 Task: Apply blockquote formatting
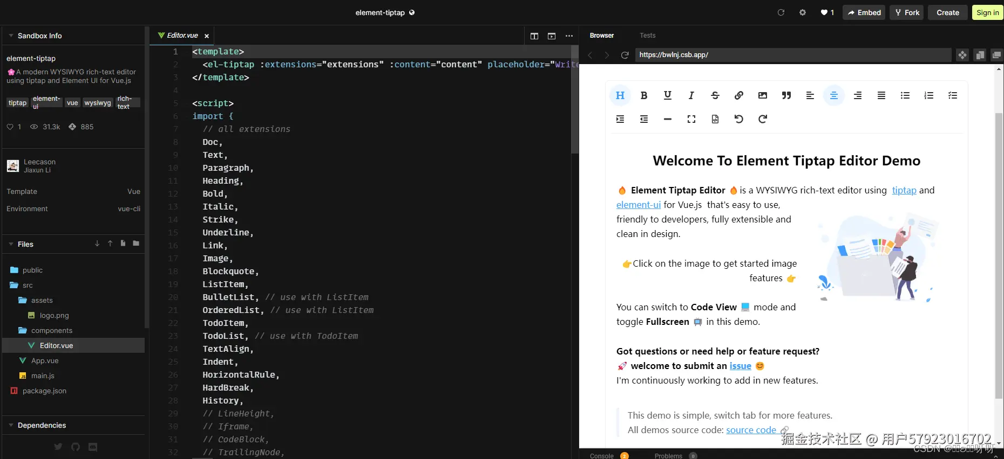[786, 95]
